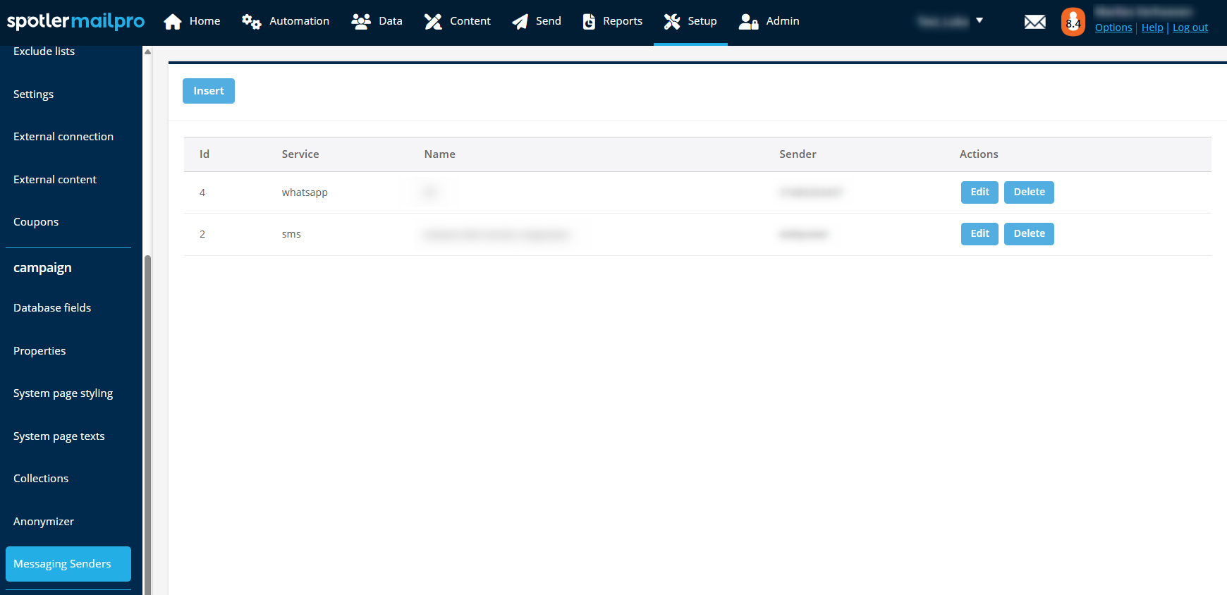Open Settings in sidebar
This screenshot has height=595, width=1227.
tap(33, 94)
